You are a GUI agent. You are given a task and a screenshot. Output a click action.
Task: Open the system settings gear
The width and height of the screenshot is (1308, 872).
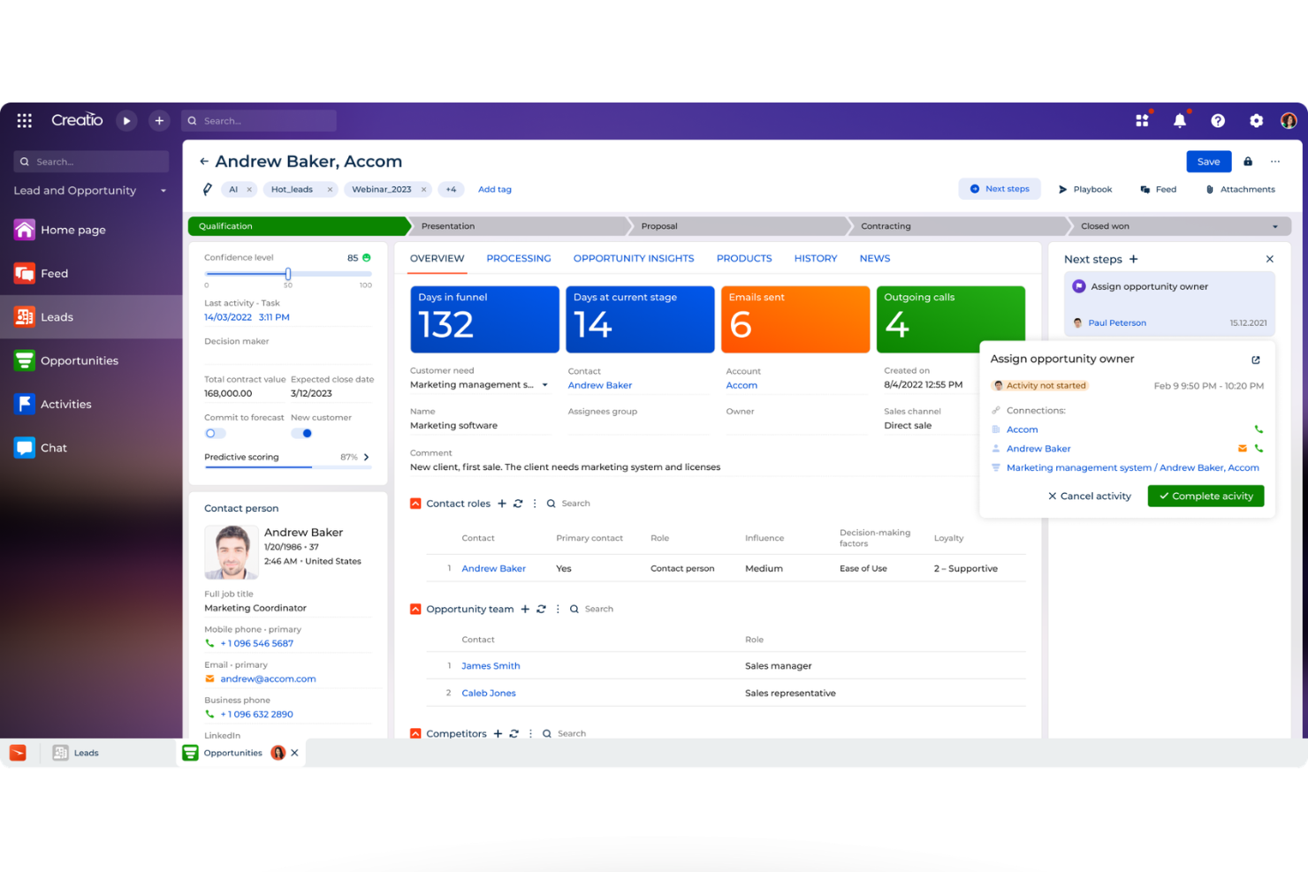1256,120
